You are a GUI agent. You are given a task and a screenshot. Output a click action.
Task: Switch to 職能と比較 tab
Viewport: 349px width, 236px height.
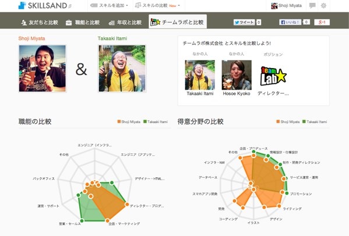click(83, 23)
